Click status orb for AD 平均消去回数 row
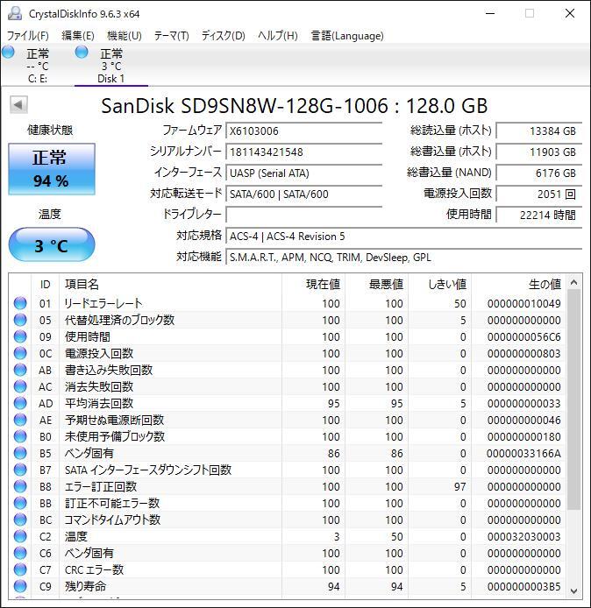Image resolution: width=591 pixels, height=608 pixels. pyautogui.click(x=20, y=403)
